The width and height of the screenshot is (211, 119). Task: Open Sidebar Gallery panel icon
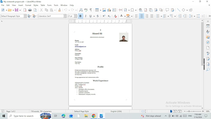[208, 37]
